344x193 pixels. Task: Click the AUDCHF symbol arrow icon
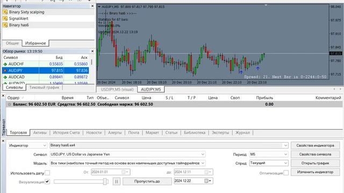coord(5,64)
